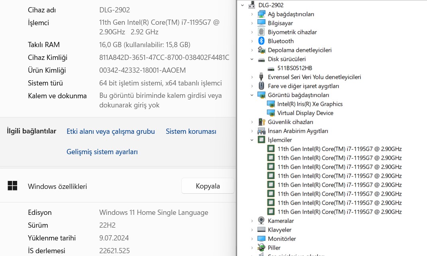Click the İnsan Arabirim Aygıtları icon
The width and height of the screenshot is (427, 256).
click(262, 131)
